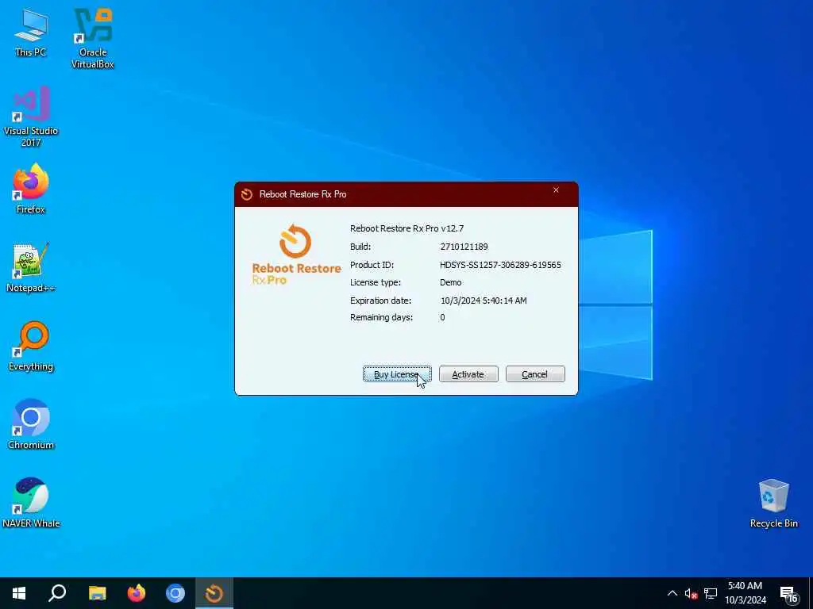Click the Remaining days value 0
The width and height of the screenshot is (813, 609).
[x=442, y=317]
